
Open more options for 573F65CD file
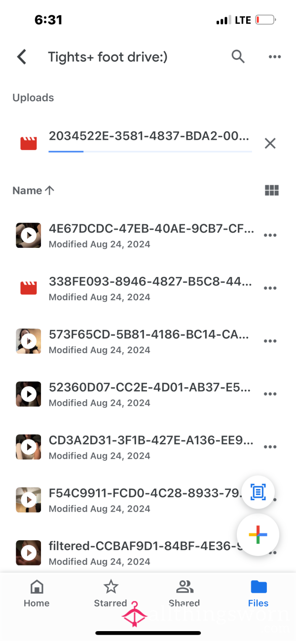(270, 341)
